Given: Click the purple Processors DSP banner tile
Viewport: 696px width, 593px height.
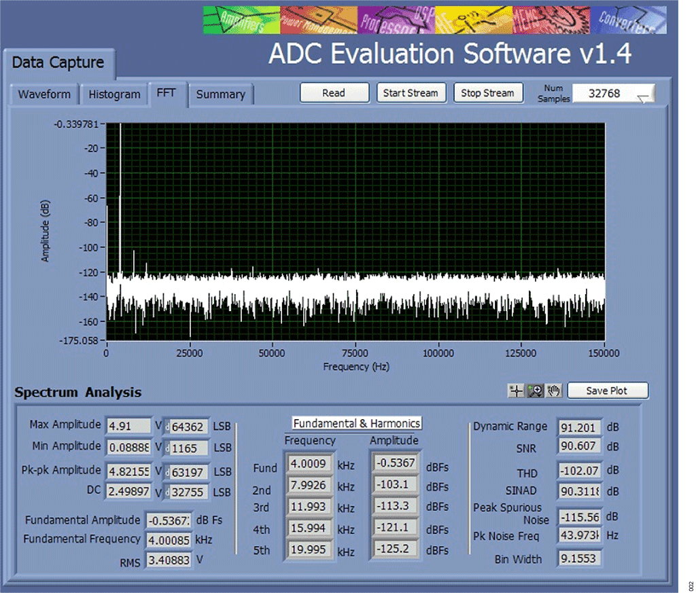Looking at the screenshot, I should tap(396, 20).
